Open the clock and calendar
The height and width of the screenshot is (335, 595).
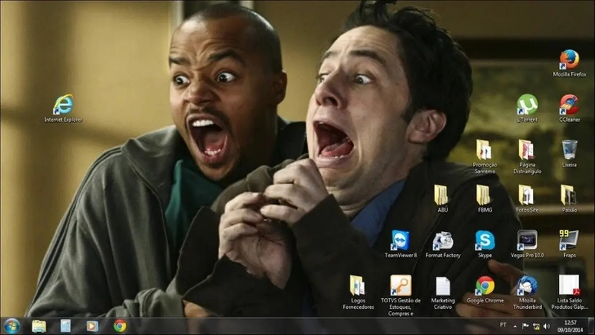[570, 326]
